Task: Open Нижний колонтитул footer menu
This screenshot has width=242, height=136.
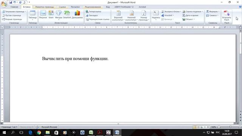Action: pos(132,15)
